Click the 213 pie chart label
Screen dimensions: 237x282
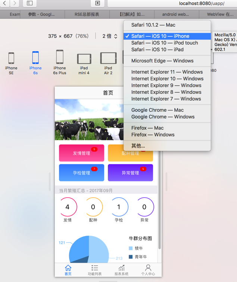[x=119, y=258]
